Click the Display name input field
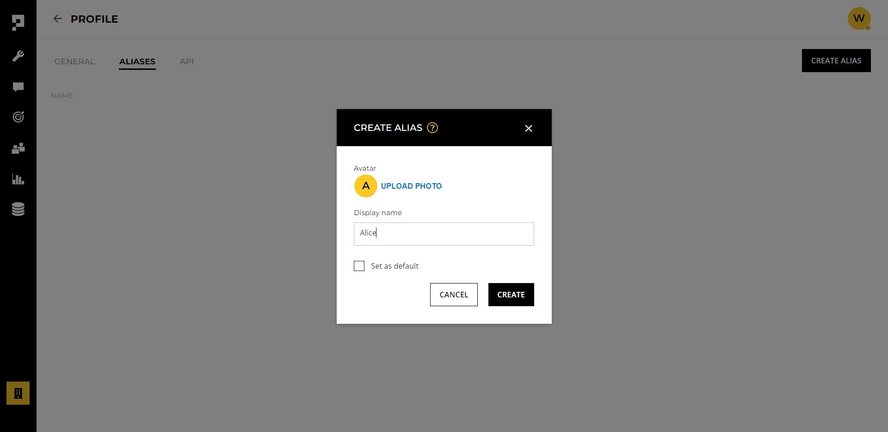The width and height of the screenshot is (888, 432). [x=444, y=234]
